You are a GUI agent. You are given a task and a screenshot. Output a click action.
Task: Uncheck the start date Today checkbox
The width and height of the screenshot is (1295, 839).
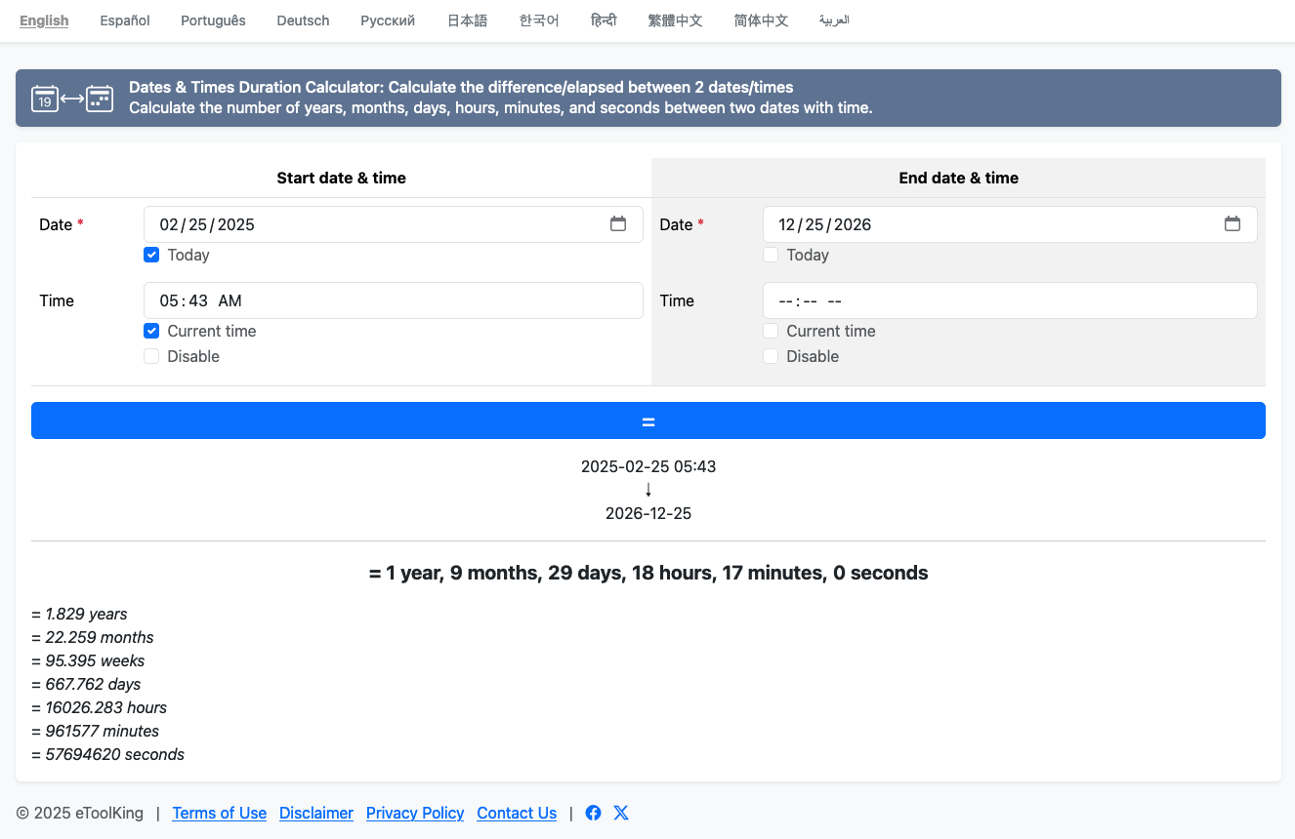(151, 255)
